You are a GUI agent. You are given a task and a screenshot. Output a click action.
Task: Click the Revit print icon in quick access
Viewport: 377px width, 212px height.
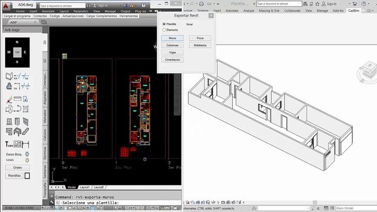click(x=201, y=4)
